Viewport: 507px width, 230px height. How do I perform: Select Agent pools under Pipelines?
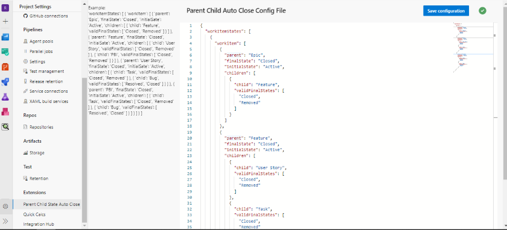(39, 42)
